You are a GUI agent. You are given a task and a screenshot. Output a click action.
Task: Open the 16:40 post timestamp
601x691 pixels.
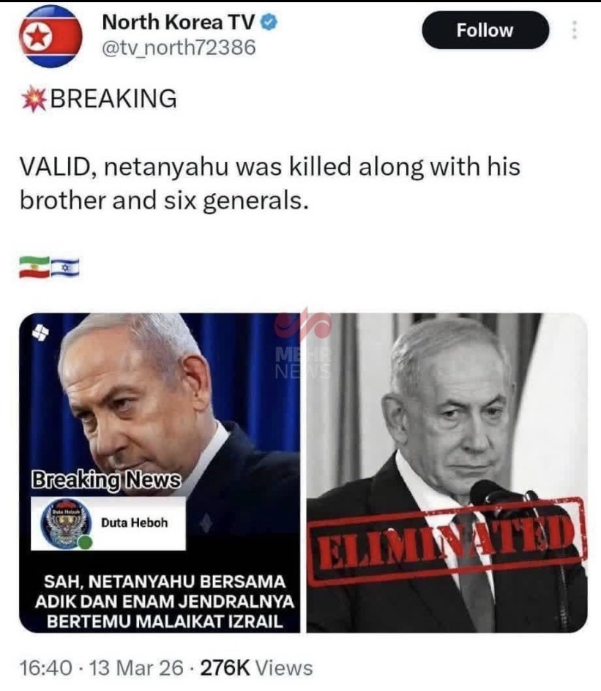point(46,668)
